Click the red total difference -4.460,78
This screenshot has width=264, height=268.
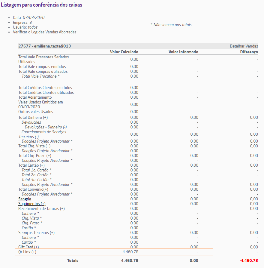[x=249, y=260]
